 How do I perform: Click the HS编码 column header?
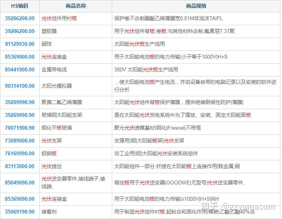[x=19, y=6]
